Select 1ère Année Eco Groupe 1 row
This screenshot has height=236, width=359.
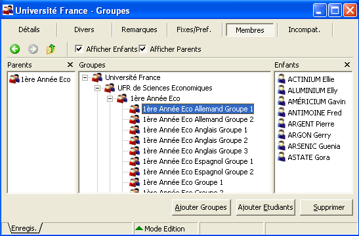tap(182, 182)
